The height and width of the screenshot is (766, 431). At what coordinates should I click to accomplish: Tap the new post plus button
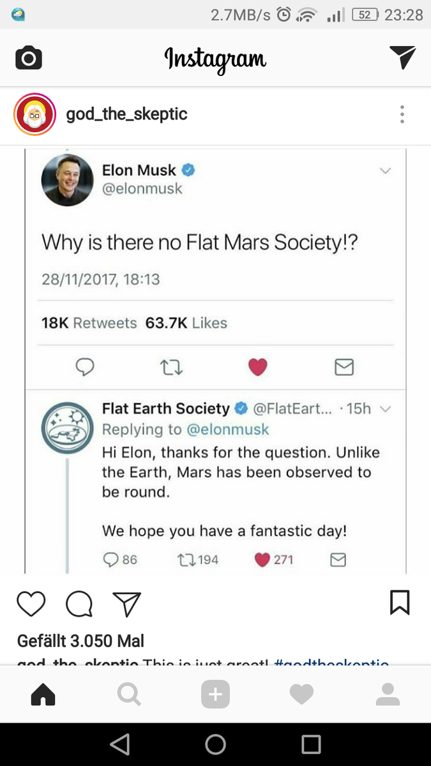[216, 695]
